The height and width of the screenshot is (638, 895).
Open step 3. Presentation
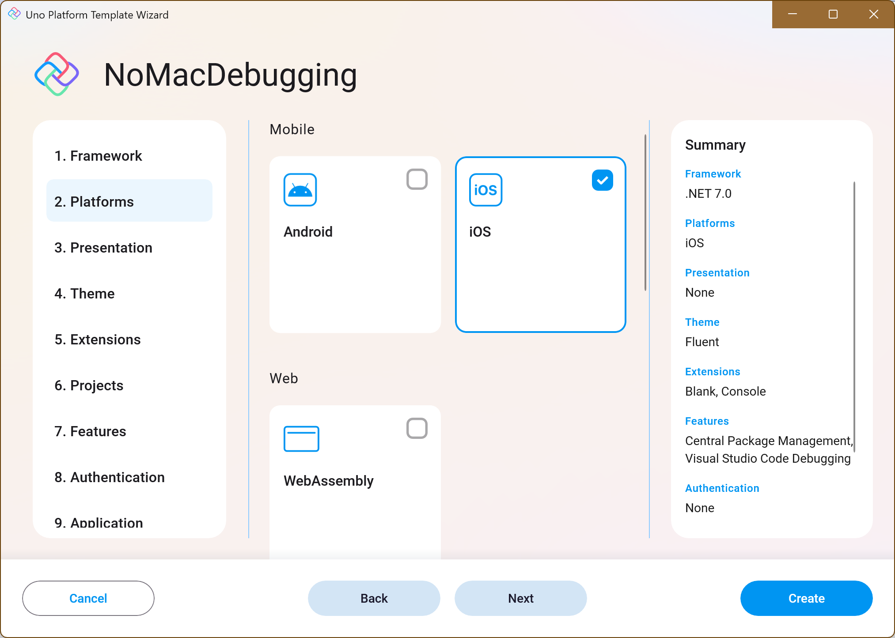[103, 248]
